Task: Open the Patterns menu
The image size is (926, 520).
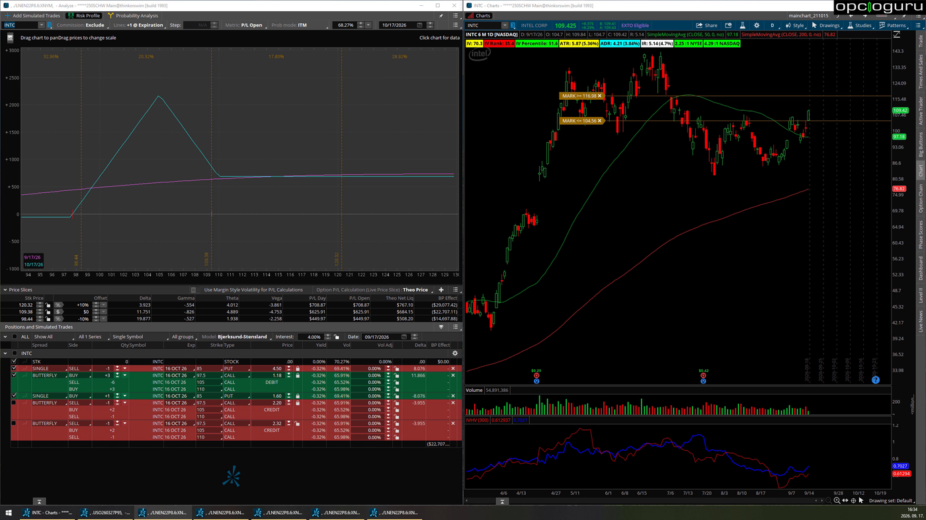Action: coord(892,26)
